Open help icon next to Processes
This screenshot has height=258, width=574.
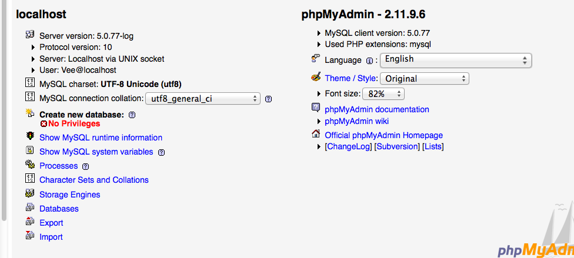[86, 166]
